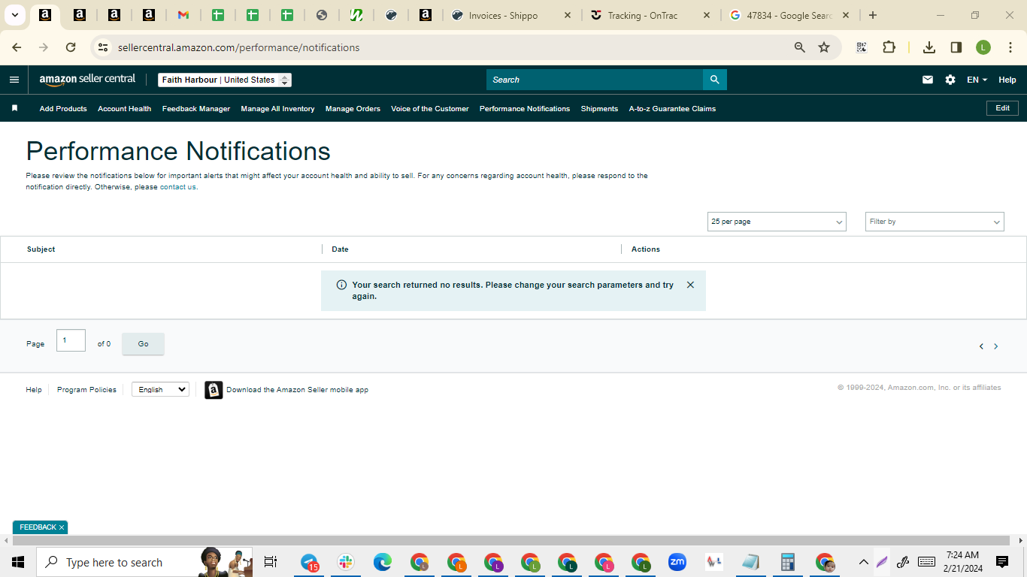Viewport: 1027px width, 577px height.
Task: Open Voice of the Customer
Action: (430, 108)
